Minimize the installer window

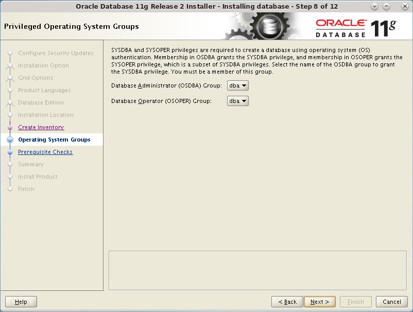[374, 7]
